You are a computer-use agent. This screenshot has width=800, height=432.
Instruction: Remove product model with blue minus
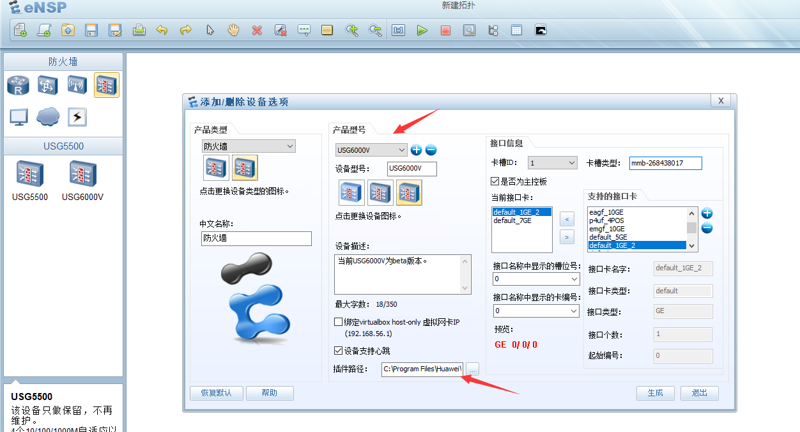[x=431, y=150]
